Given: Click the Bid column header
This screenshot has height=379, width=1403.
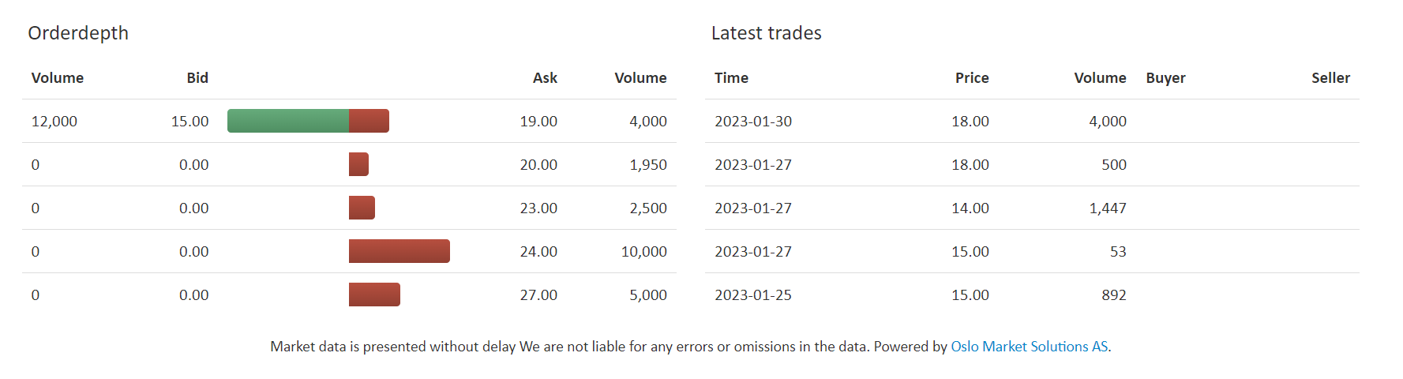Looking at the screenshot, I should 197,78.
